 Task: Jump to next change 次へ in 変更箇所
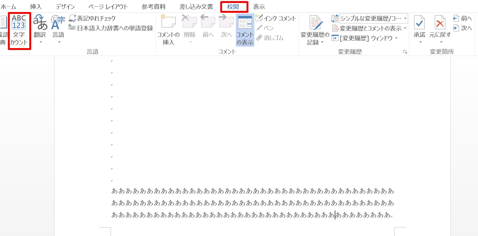(463, 28)
